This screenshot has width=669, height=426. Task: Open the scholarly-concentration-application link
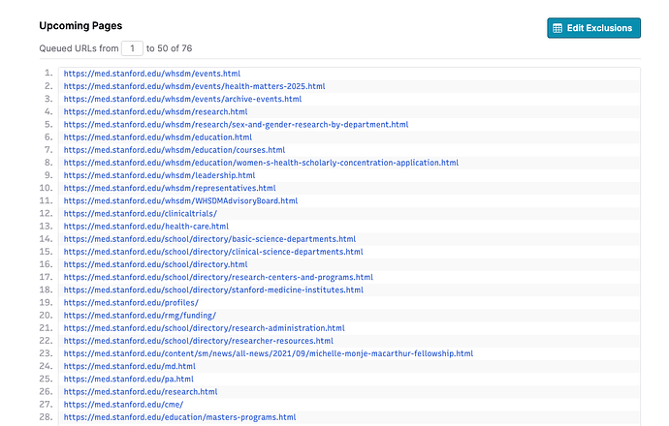[x=261, y=163]
